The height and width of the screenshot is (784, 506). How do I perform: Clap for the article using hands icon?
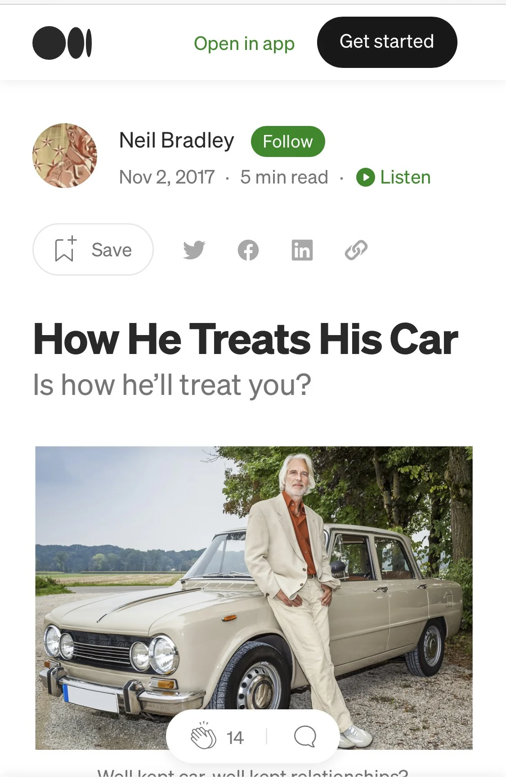click(203, 735)
